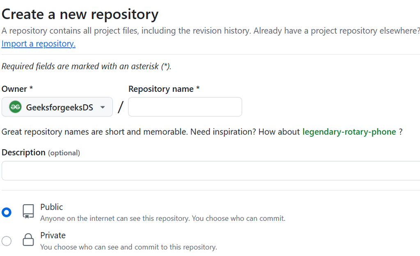Click the repository book icon beside Public
Image resolution: width=420 pixels, height=256 pixels.
(28, 211)
